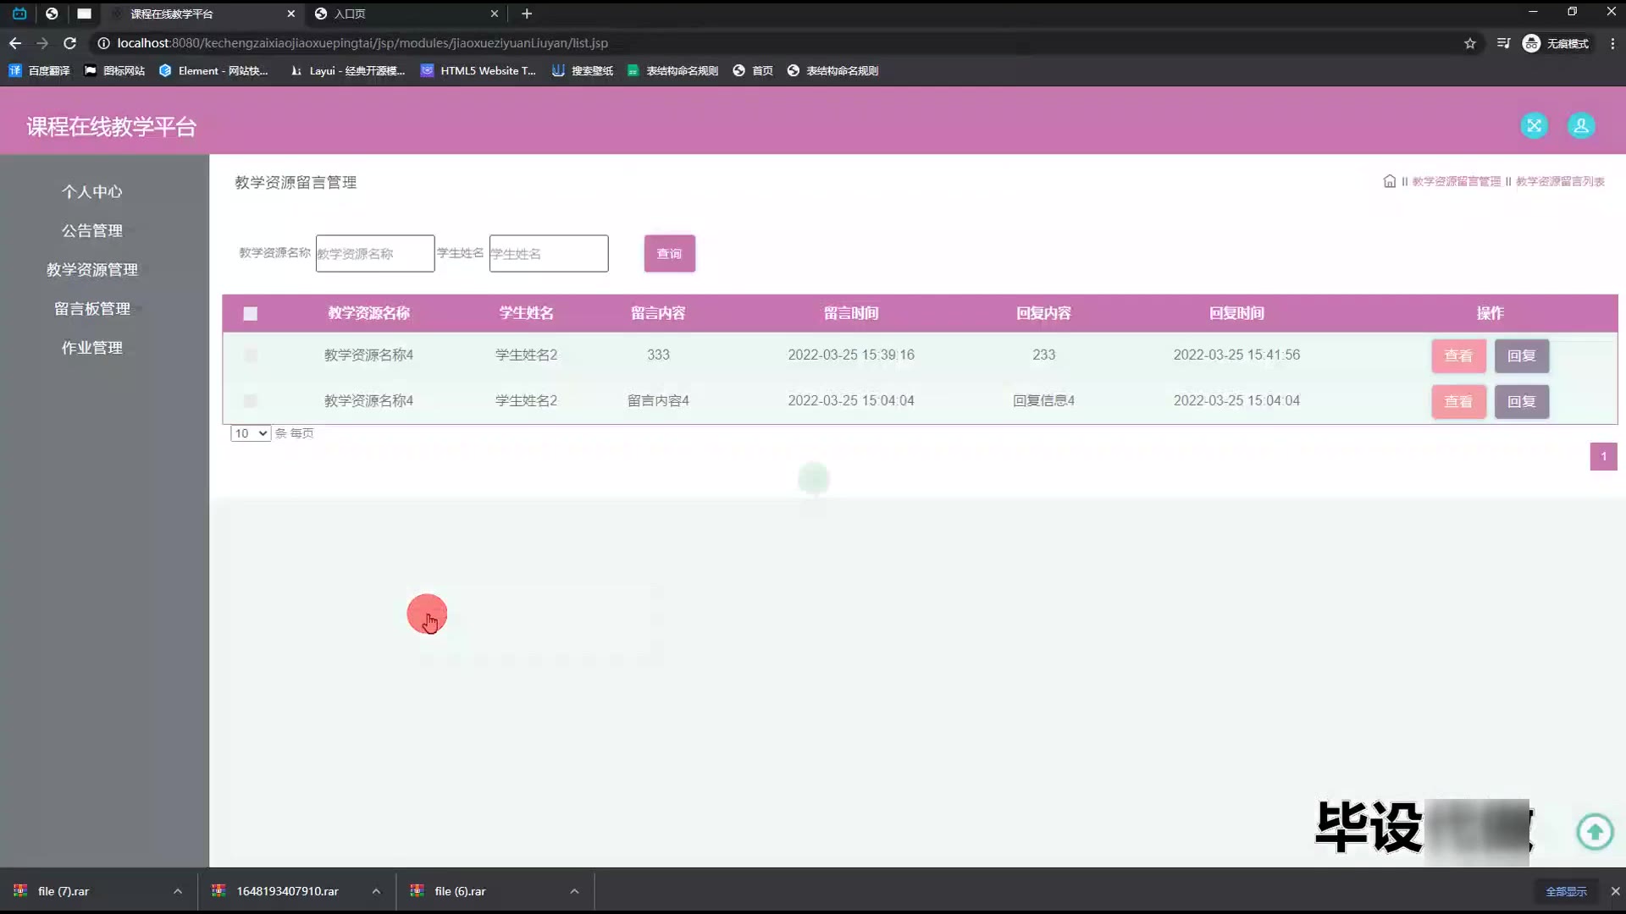This screenshot has height=914, width=1626.
Task: Click the scroll-to-top arrow icon
Action: 1595,832
